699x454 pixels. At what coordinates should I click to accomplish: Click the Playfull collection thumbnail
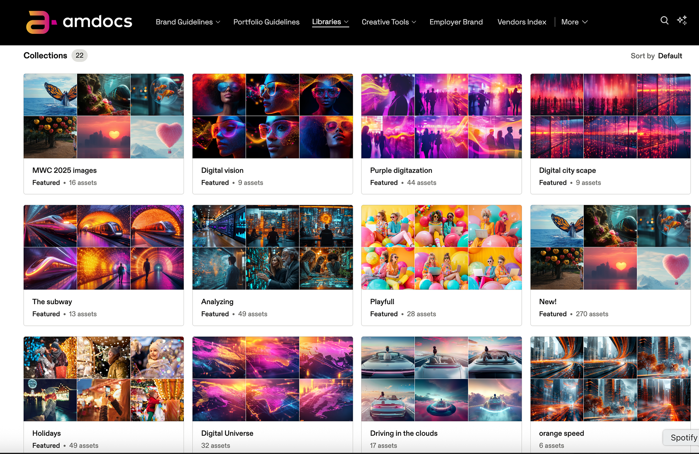pos(441,247)
